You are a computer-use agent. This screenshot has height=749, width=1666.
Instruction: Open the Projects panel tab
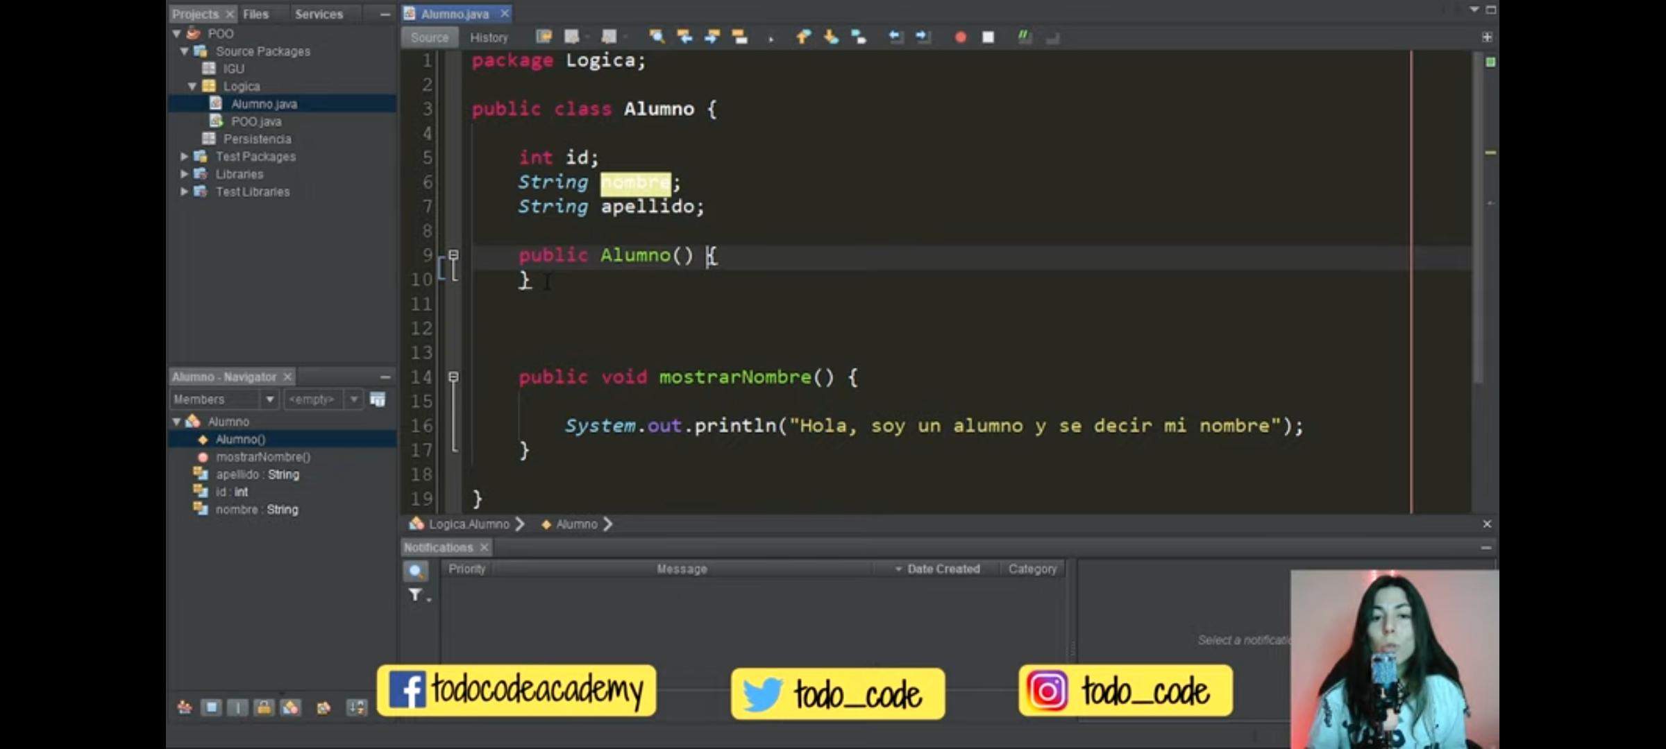click(x=195, y=14)
